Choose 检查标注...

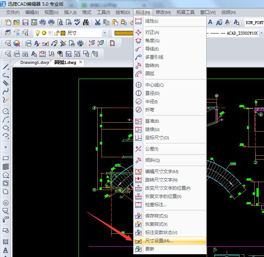(170, 205)
